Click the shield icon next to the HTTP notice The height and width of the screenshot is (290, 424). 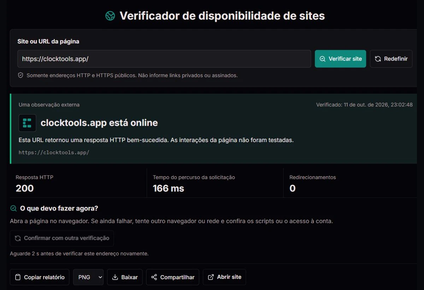(x=21, y=75)
